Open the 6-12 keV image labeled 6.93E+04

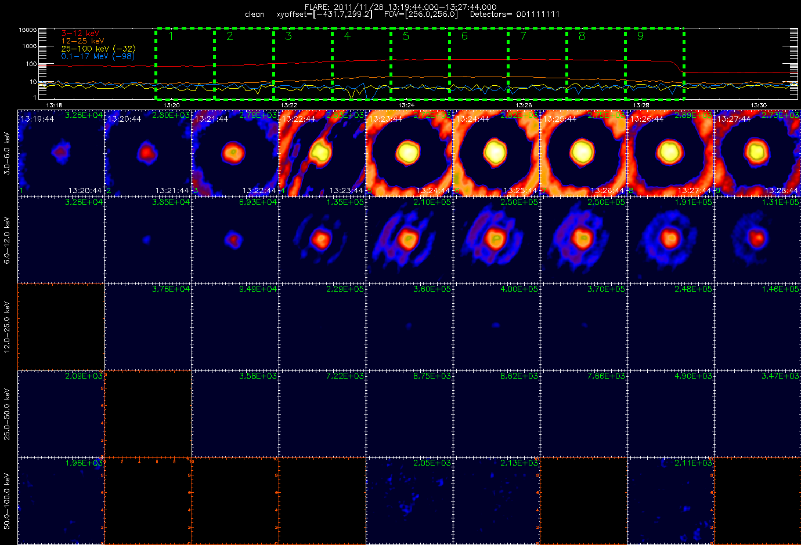[235, 240]
